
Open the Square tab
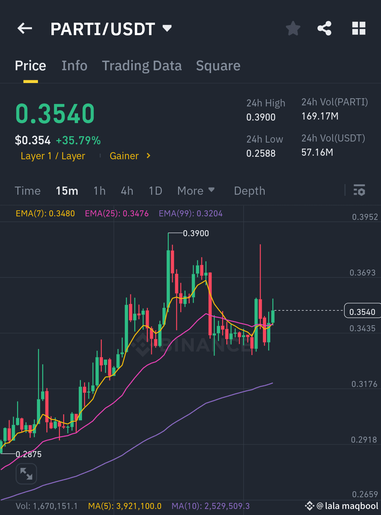click(x=218, y=65)
